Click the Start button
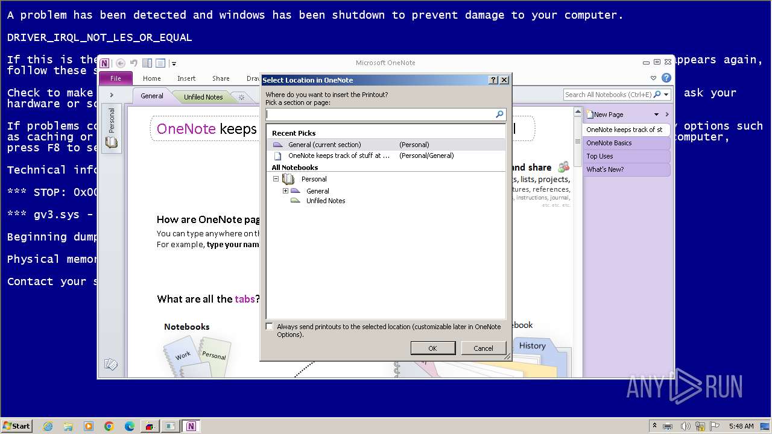The image size is (772, 434). pos(16,426)
